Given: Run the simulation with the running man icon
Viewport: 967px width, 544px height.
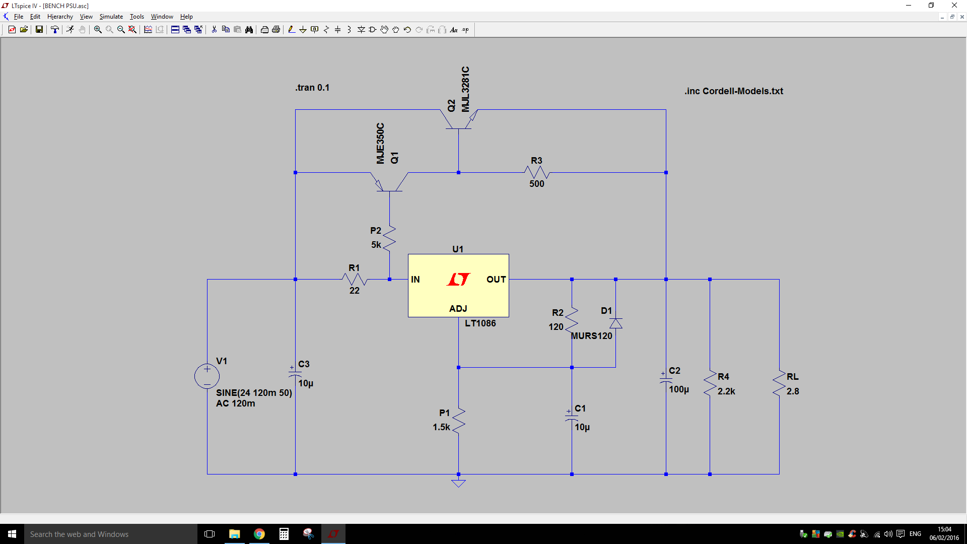Looking at the screenshot, I should click(x=70, y=30).
